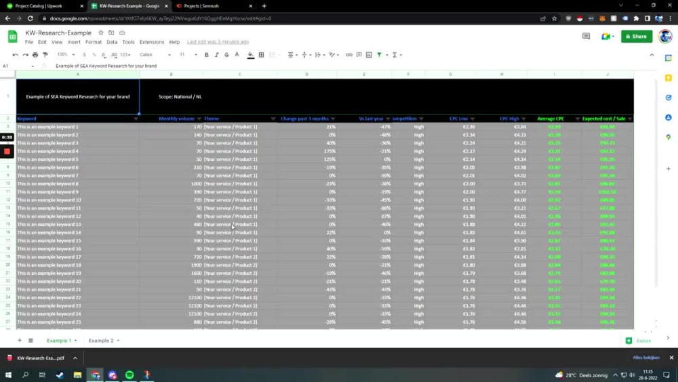Screen dimensions: 678x382
Task: Click the formula bar text
Action: 106,66
